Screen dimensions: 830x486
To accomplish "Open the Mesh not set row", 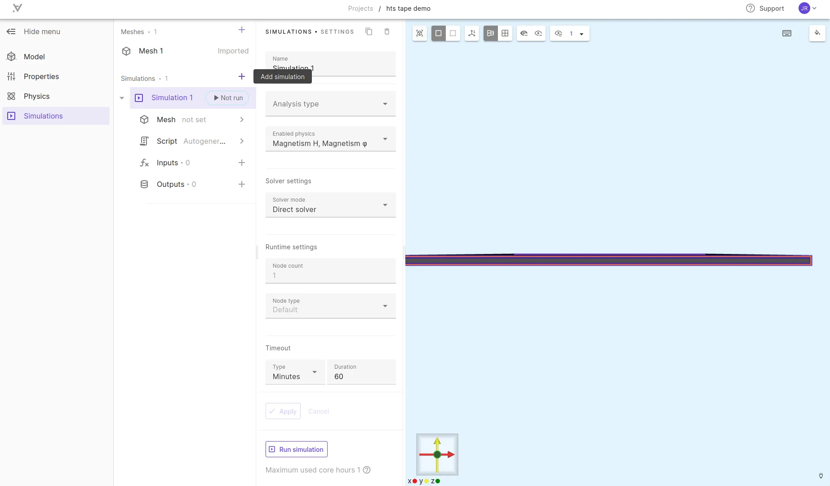I will [x=193, y=119].
